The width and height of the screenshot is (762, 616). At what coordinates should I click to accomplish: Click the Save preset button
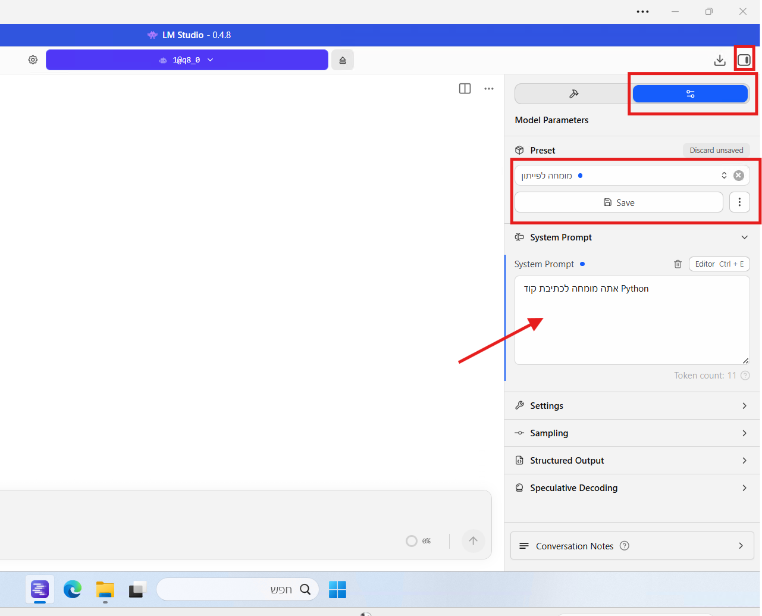point(619,202)
